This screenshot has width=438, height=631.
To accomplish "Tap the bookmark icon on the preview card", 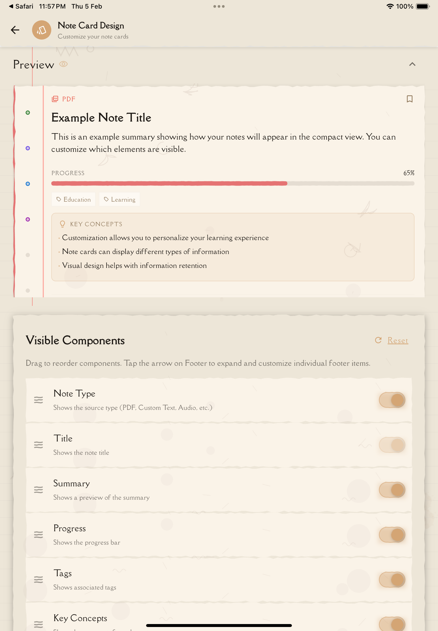I will [409, 99].
